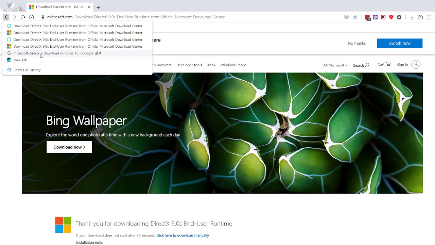This screenshot has height=245, width=435.
Task: Open the Google search history entry for directx
Action: 77,53
